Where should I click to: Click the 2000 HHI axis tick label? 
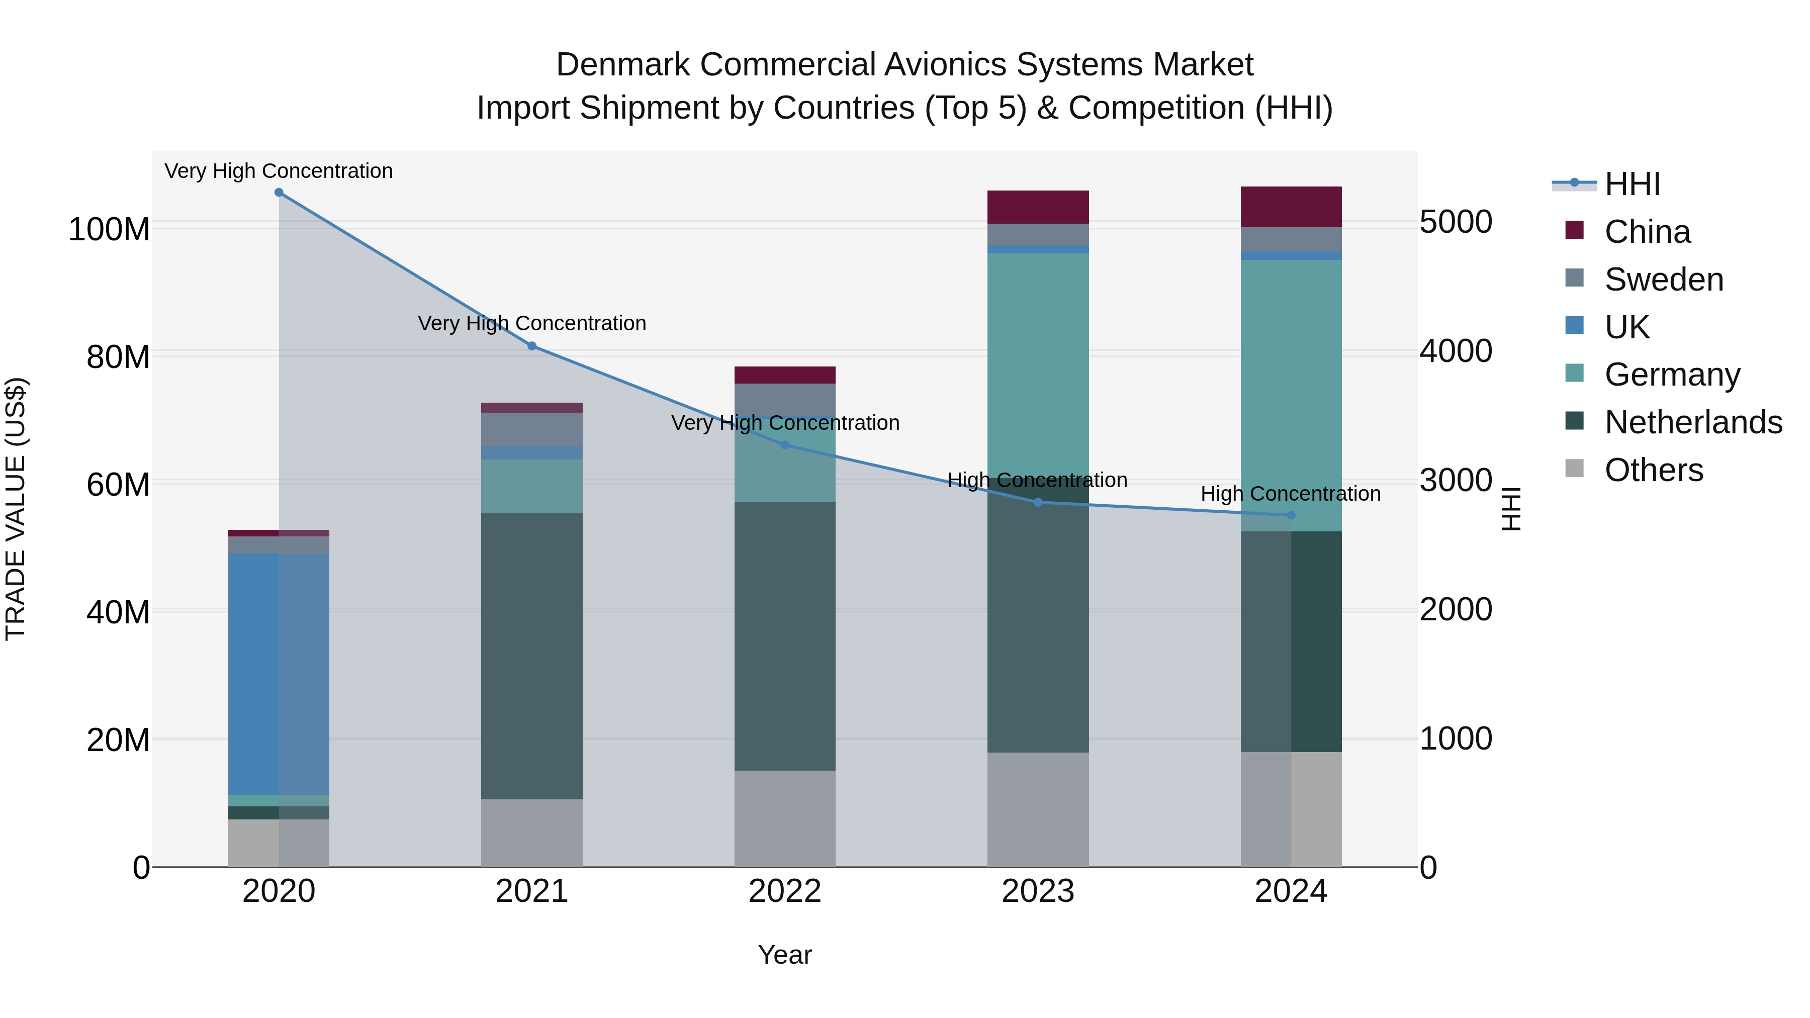pos(1456,609)
